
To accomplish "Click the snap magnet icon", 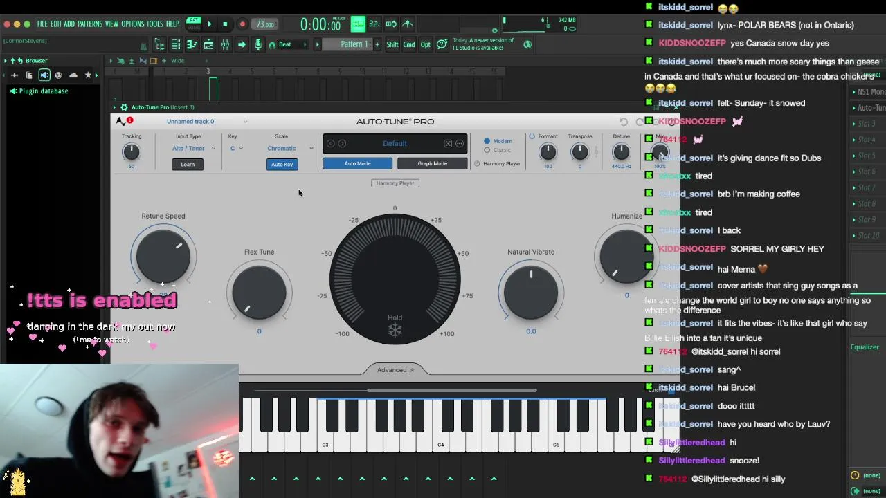I will [272, 45].
